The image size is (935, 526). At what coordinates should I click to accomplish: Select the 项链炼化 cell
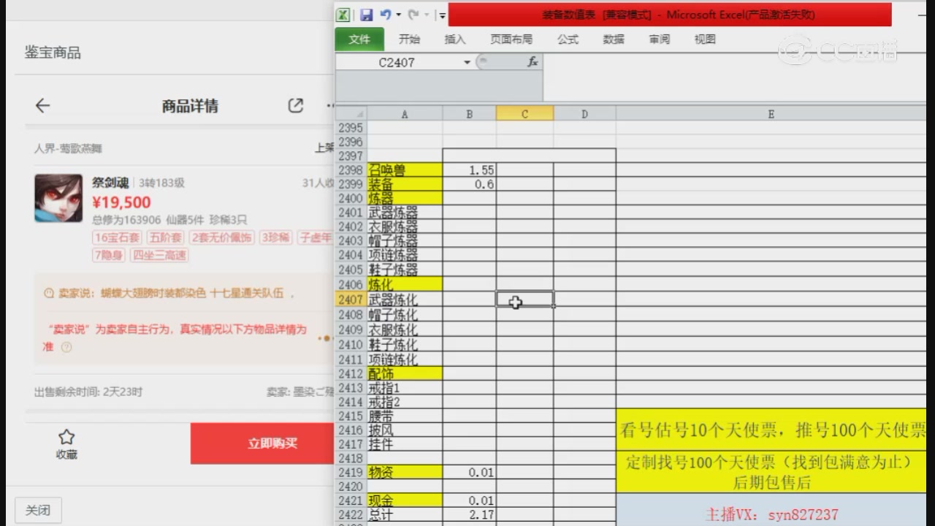point(405,359)
